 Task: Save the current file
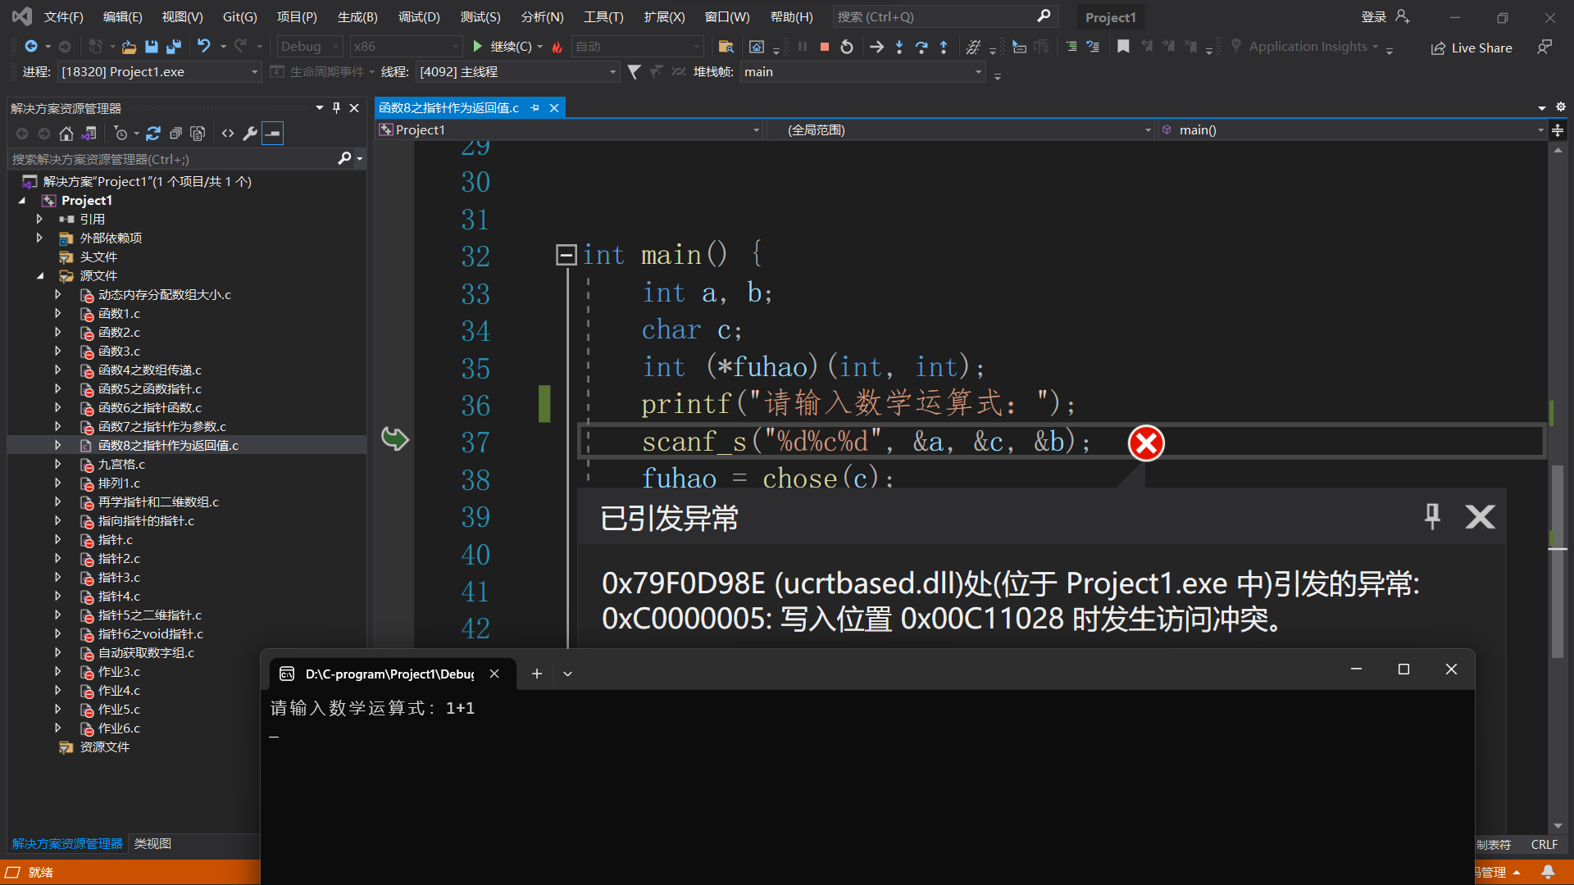152,47
